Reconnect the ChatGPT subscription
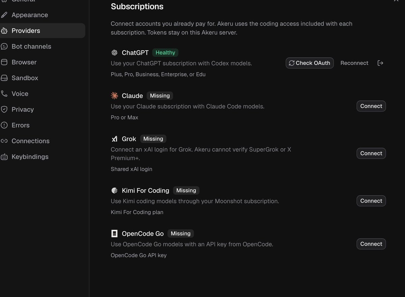405x297 pixels. tap(354, 63)
